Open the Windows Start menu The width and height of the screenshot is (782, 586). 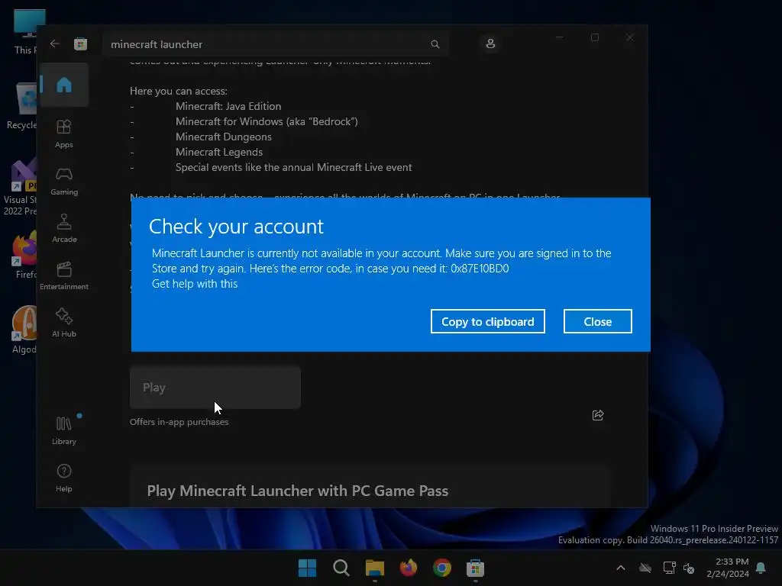click(307, 568)
